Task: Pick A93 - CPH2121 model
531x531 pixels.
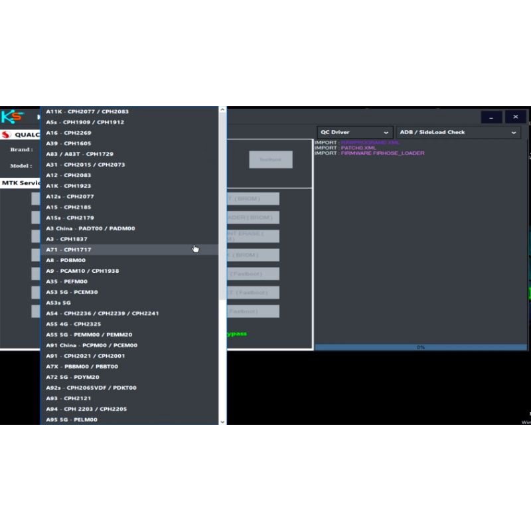Action: click(129, 398)
